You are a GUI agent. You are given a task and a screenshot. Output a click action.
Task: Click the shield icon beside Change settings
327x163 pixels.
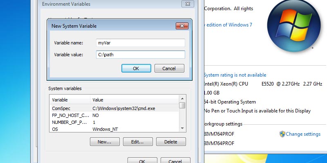pyautogui.click(x=282, y=134)
